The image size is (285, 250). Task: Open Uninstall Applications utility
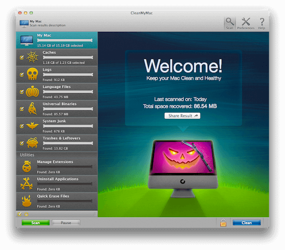57,183
